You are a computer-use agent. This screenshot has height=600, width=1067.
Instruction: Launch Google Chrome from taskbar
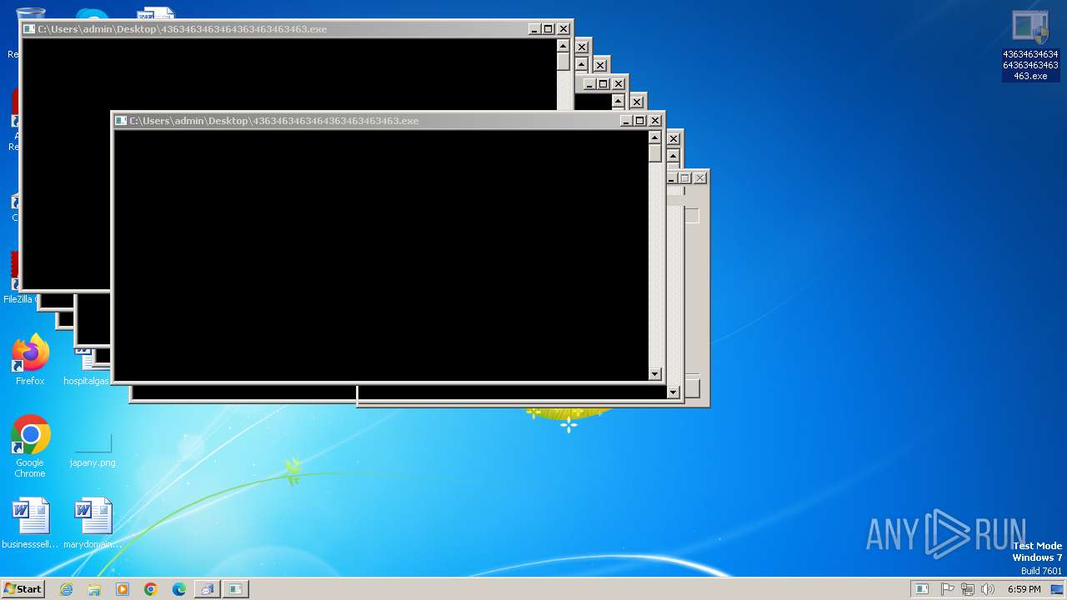click(x=151, y=589)
